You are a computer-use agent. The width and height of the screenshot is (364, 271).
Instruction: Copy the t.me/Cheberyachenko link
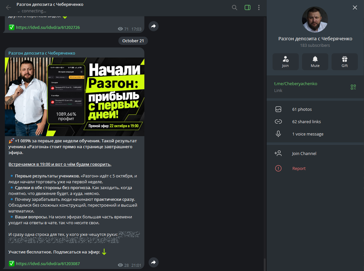[296, 84]
